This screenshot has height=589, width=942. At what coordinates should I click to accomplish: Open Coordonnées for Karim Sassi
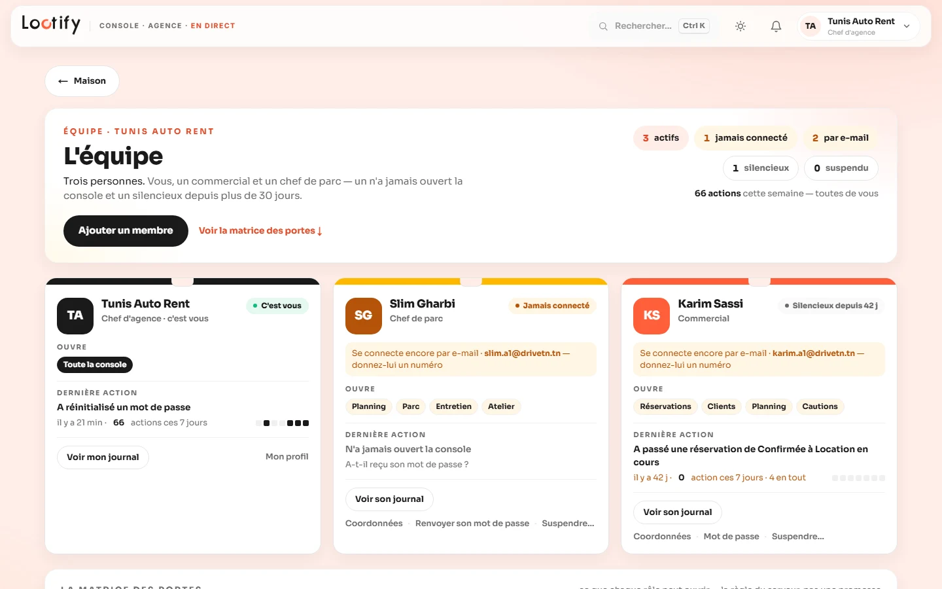(662, 537)
